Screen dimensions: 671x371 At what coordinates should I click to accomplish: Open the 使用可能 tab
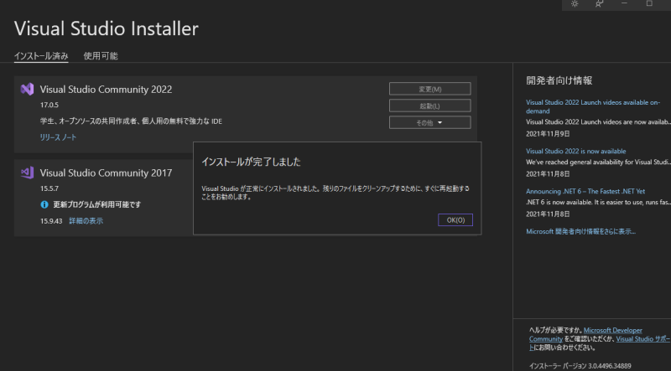coord(101,56)
